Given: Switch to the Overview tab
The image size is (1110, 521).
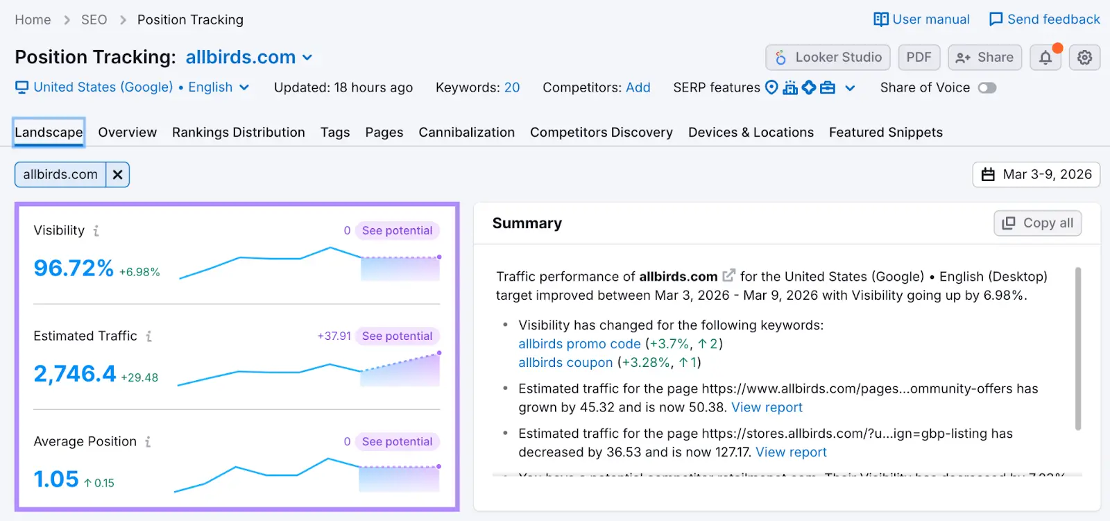Looking at the screenshot, I should click(128, 133).
